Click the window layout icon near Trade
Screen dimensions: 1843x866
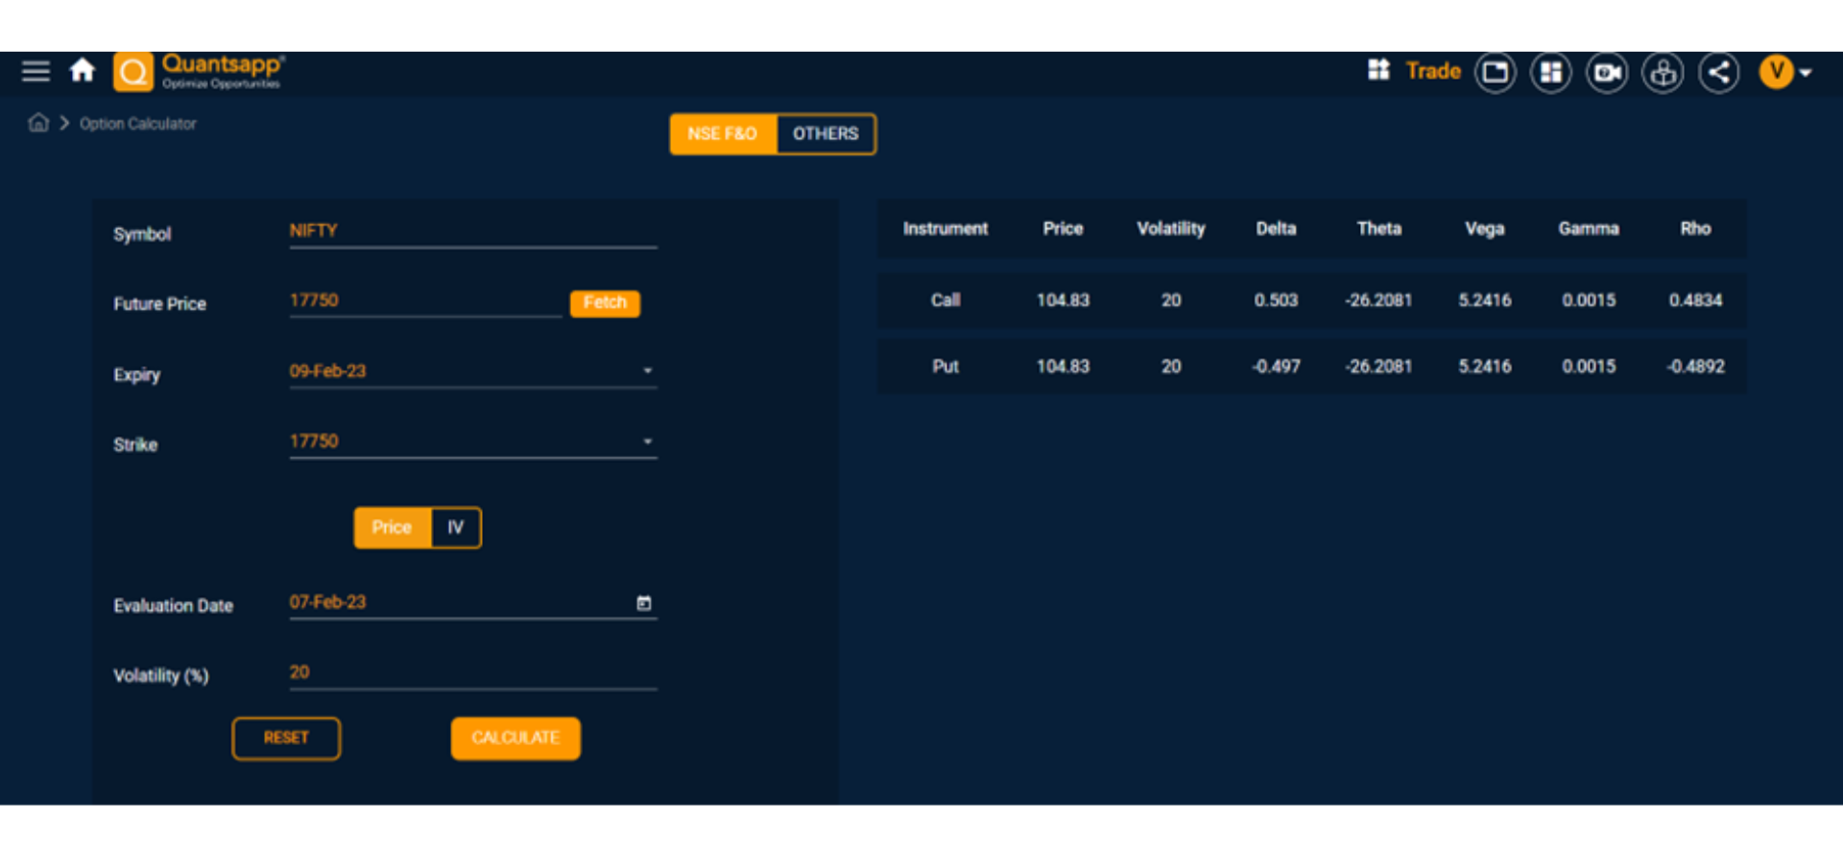pos(1495,71)
